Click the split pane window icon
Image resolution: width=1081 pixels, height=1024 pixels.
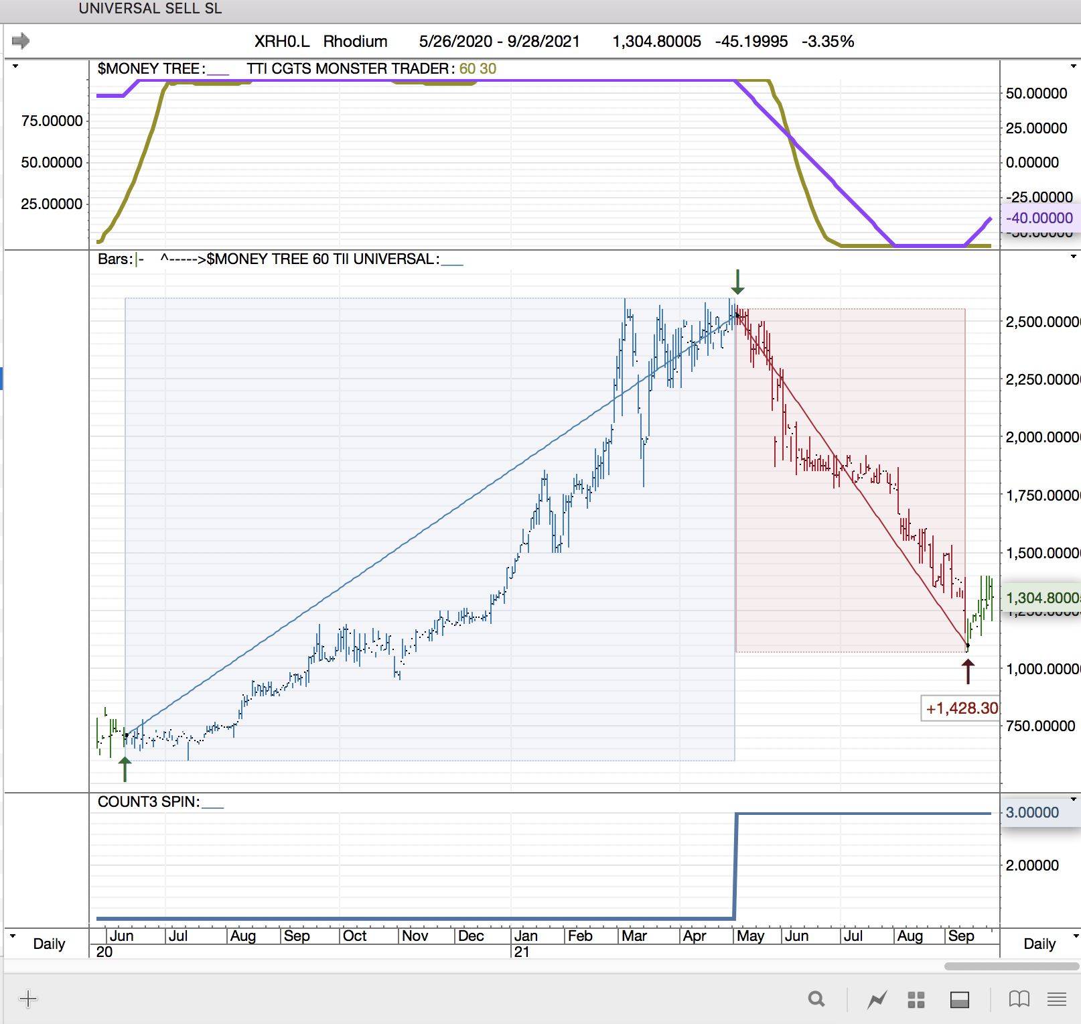tap(959, 1000)
